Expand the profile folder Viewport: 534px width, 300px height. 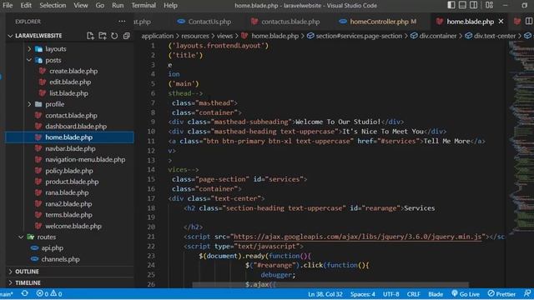54,104
